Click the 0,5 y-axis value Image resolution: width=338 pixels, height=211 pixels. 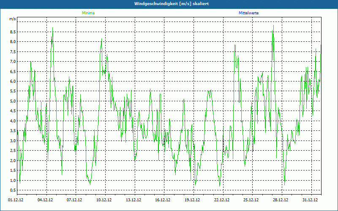click(x=13, y=190)
